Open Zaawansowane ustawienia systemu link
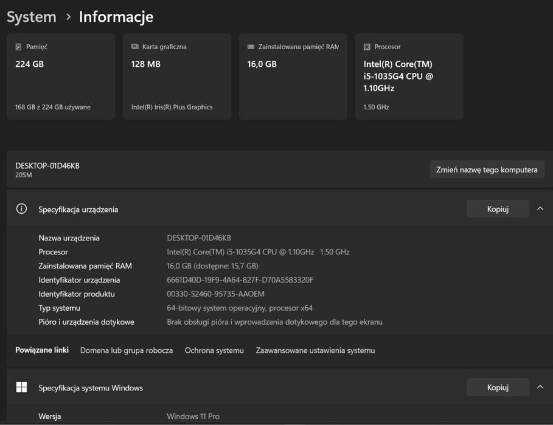The height and width of the screenshot is (425, 553). [315, 350]
